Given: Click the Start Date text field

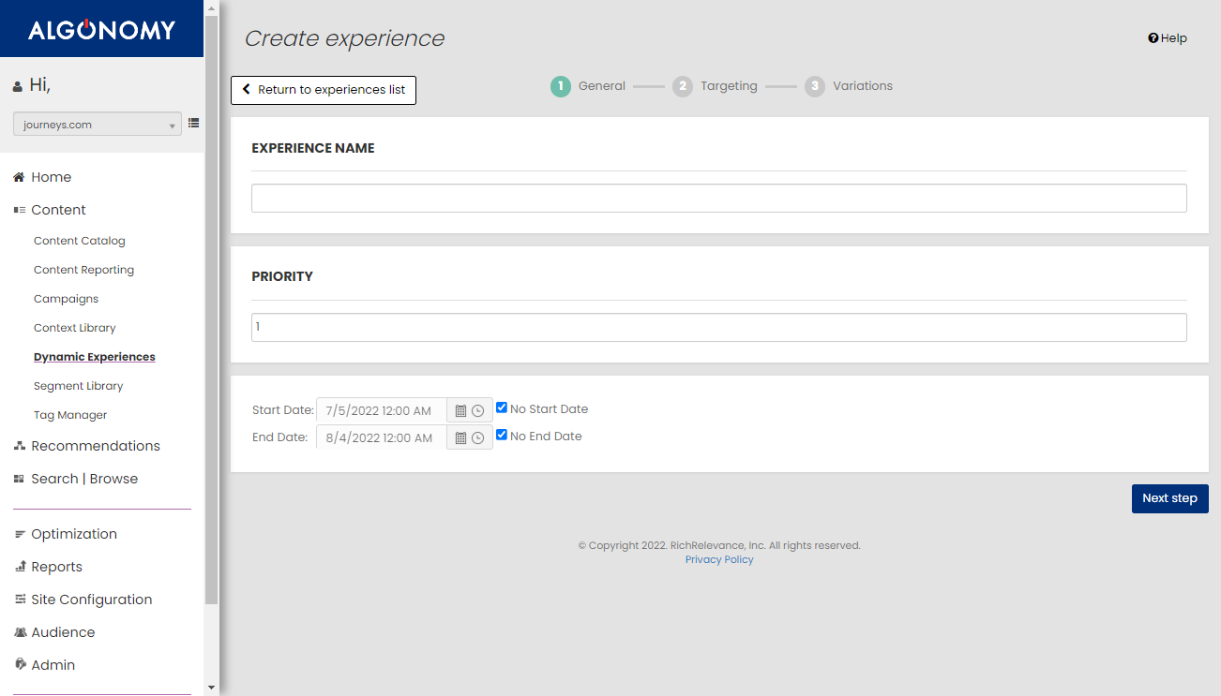Looking at the screenshot, I should 382,411.
